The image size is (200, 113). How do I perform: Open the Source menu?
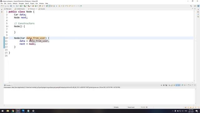click(9, 3)
